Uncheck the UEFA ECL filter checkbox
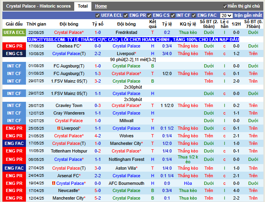Image resolution: width=265 pixels, height=202 pixels. pos(97,16)
